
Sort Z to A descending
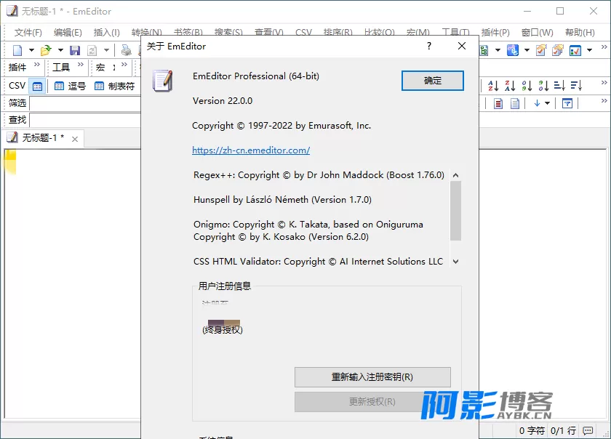(510, 86)
